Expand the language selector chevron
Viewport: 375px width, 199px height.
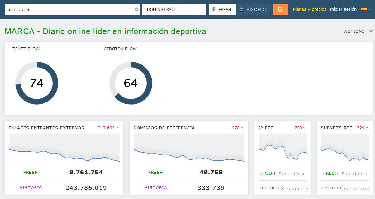(370, 9)
